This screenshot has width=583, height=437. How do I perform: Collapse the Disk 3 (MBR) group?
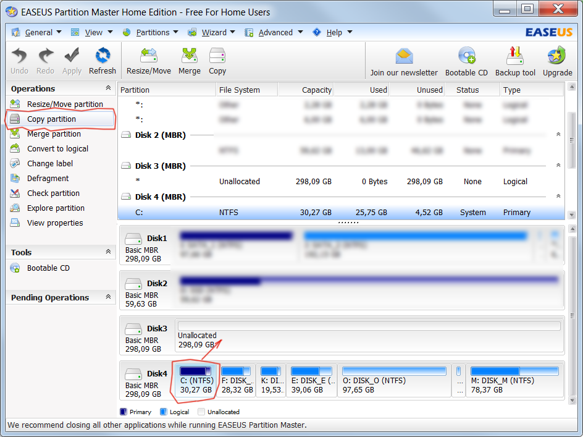pos(558,165)
